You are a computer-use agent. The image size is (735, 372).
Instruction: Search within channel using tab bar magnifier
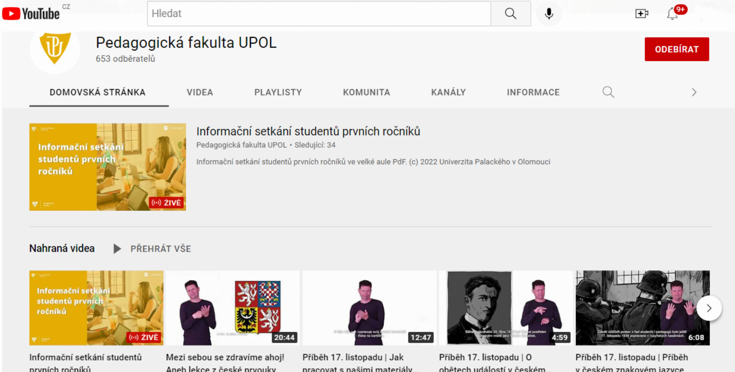click(x=608, y=92)
